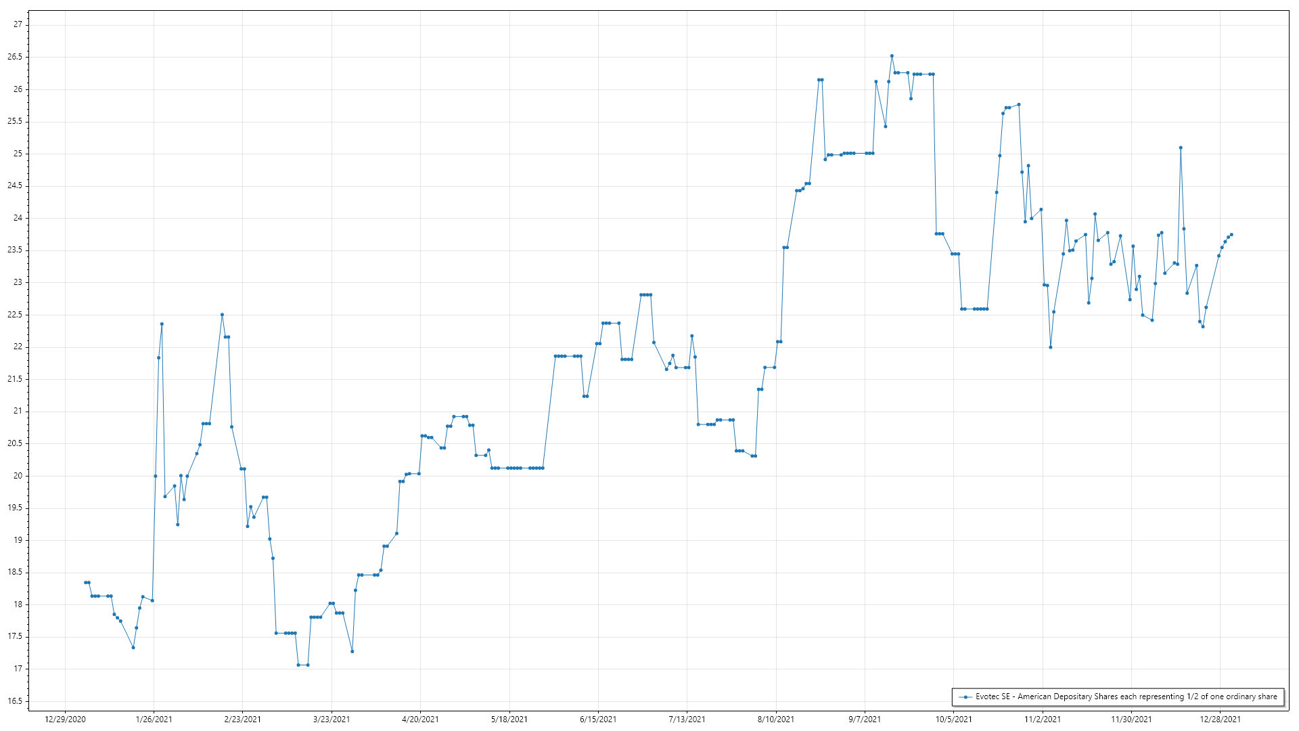
Task: Click the October peak data point near 25.8
Action: pos(1019,104)
